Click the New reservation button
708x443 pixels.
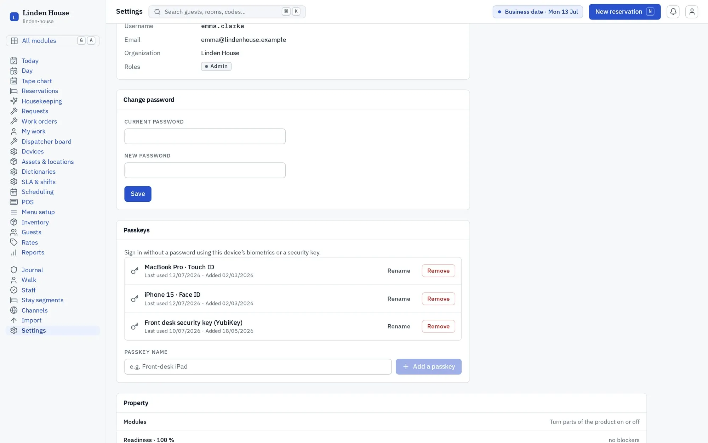tap(624, 12)
